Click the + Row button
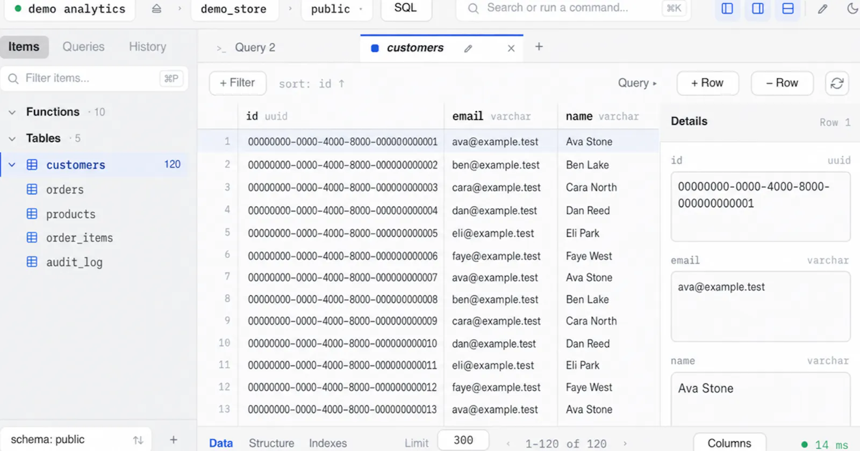The image size is (860, 451). 707,83
